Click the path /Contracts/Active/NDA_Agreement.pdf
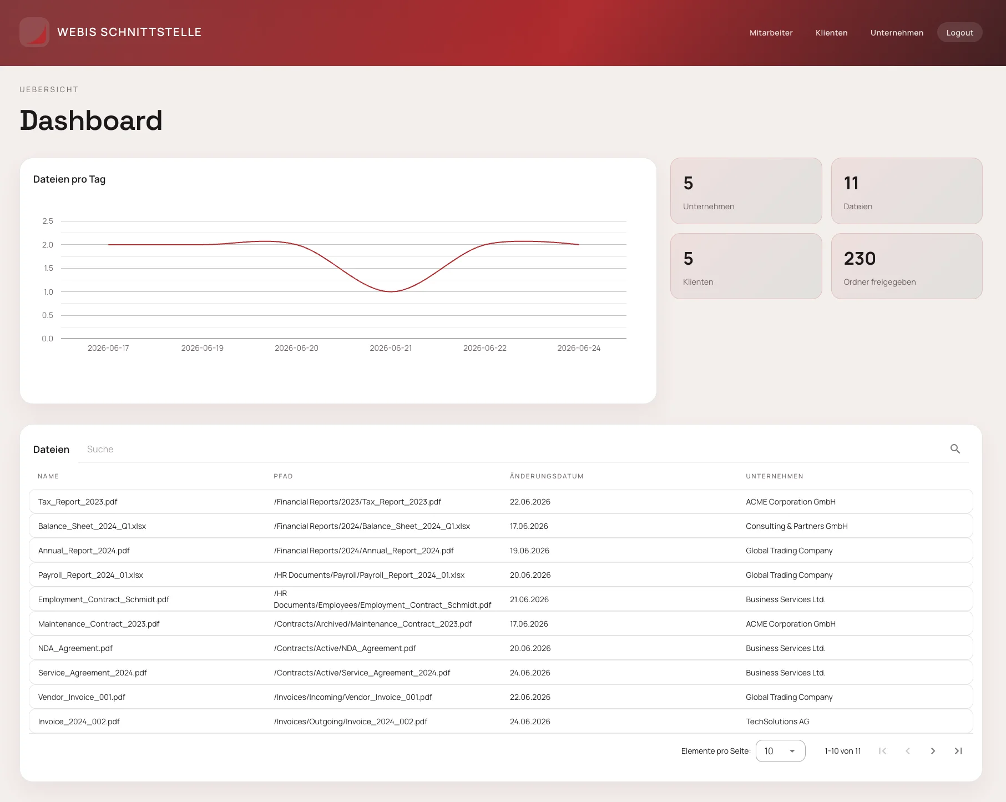 (x=345, y=648)
